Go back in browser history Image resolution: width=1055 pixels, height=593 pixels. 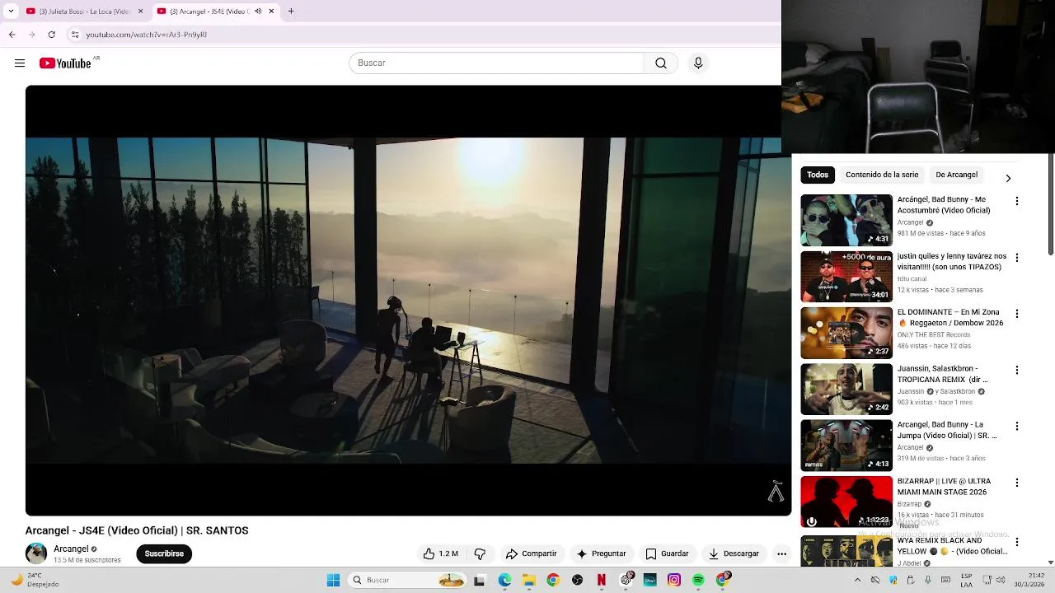point(12,35)
